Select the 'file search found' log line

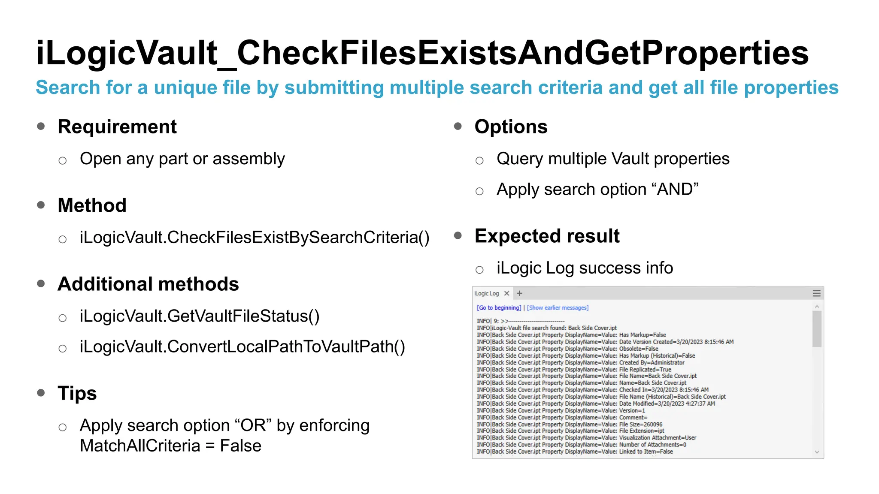(x=546, y=328)
